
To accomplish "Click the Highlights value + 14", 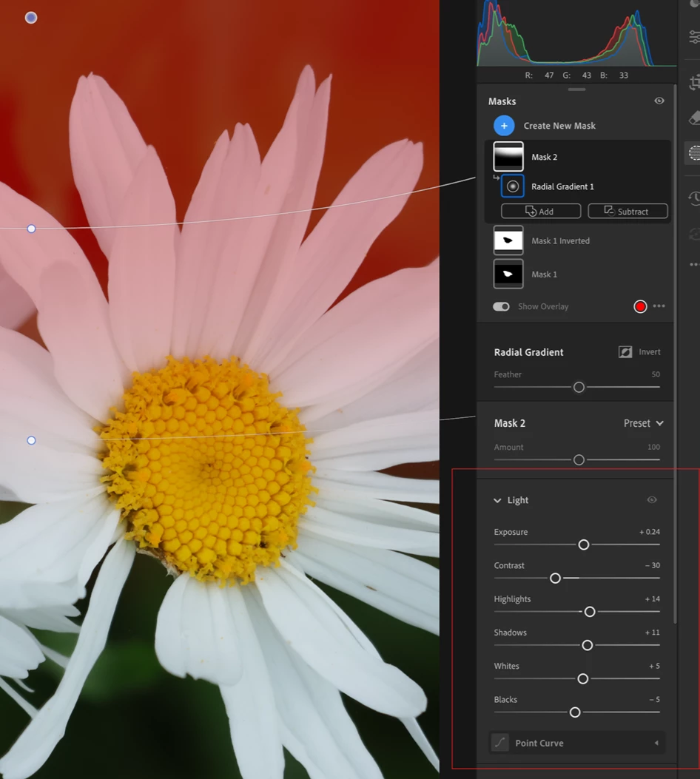I will [x=653, y=598].
